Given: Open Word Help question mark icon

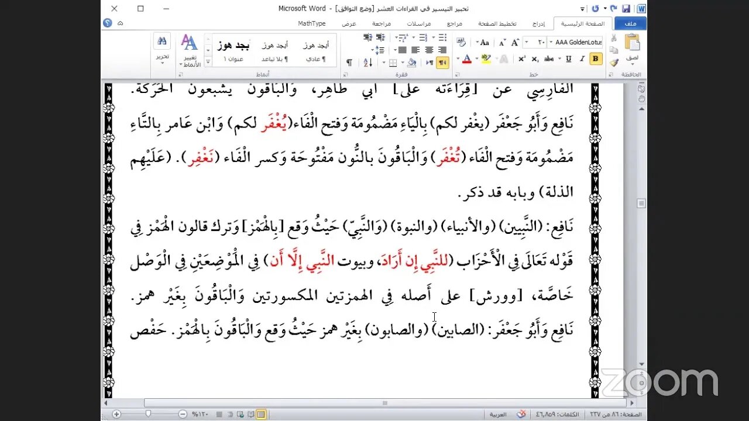Looking at the screenshot, I should point(108,23).
